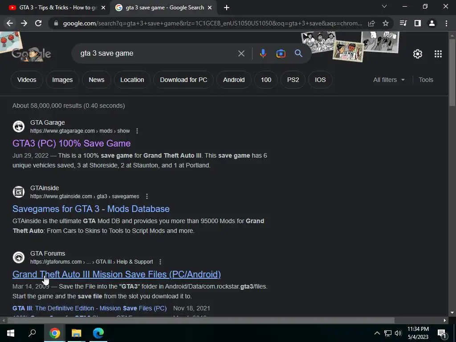Open the search Tools button

(x=426, y=80)
